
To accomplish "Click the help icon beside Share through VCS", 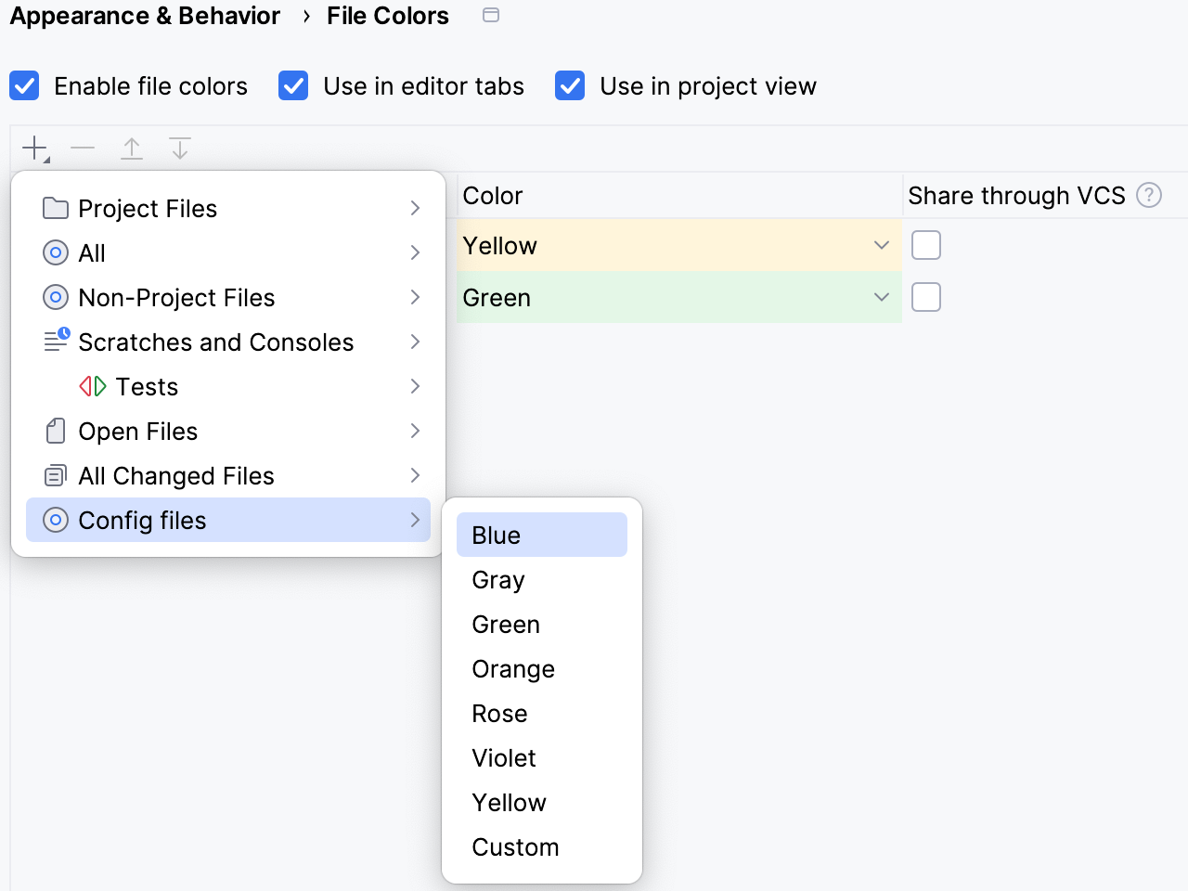I will click(x=1149, y=196).
